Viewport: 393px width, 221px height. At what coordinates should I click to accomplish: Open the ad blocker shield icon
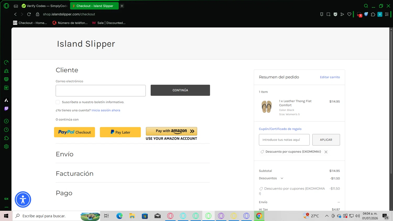tap(335, 14)
